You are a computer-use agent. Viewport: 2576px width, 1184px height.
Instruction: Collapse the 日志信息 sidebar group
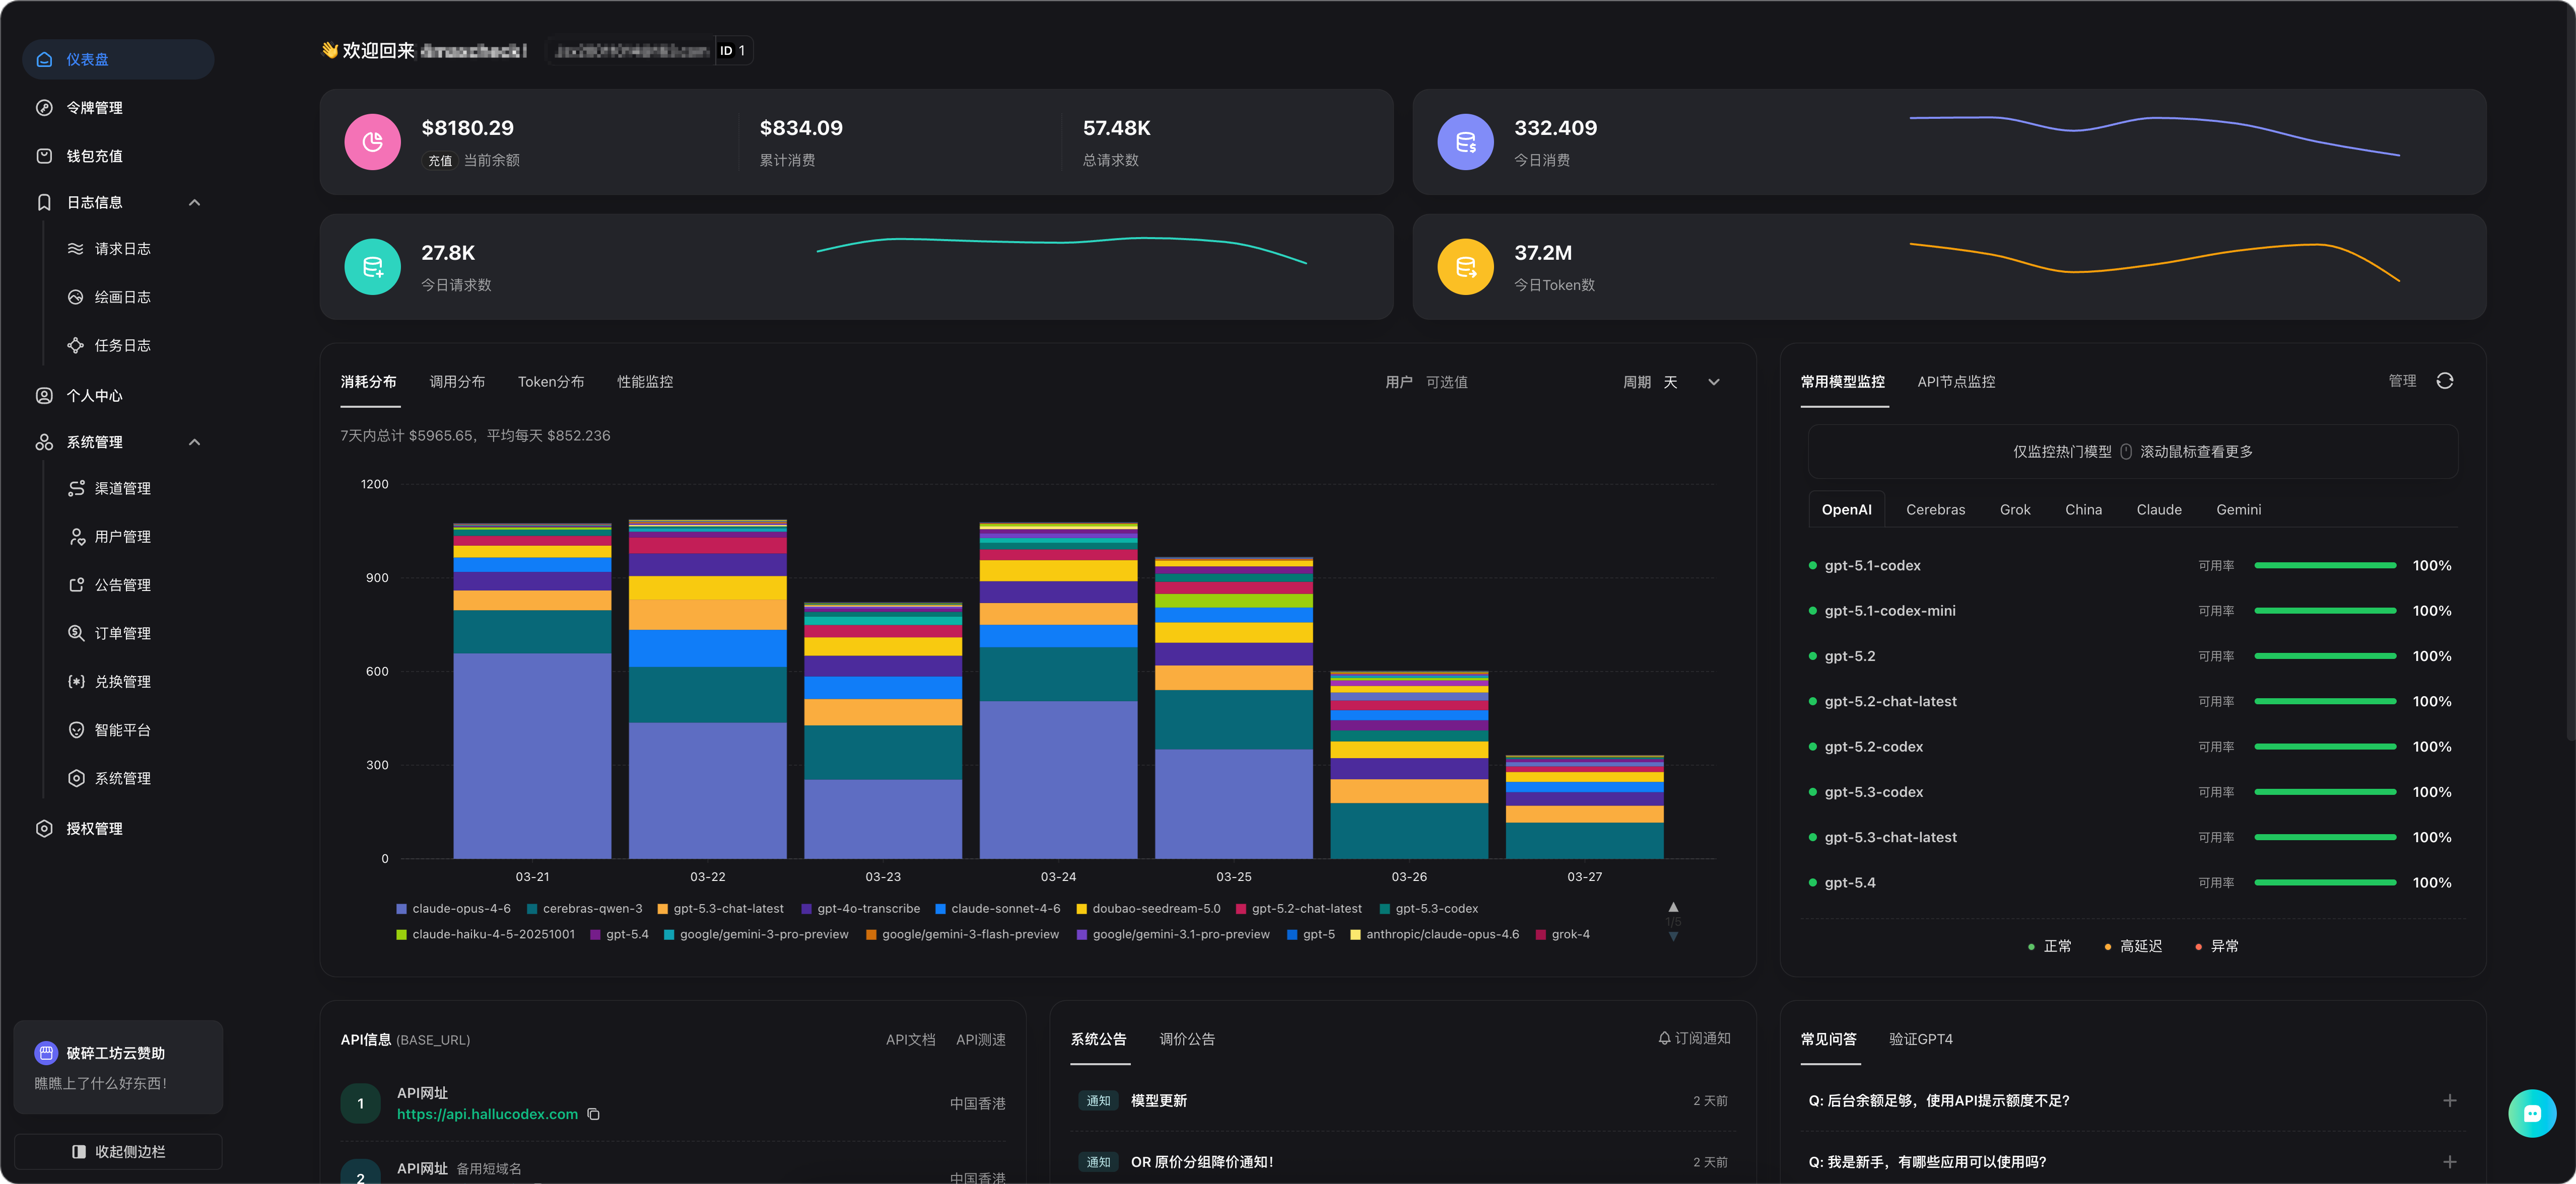click(x=194, y=203)
